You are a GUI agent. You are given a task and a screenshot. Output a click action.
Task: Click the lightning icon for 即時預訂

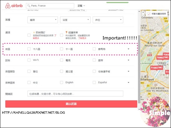(34, 33)
